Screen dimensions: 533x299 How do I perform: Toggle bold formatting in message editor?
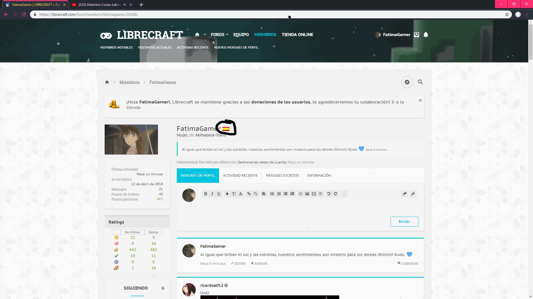205,194
